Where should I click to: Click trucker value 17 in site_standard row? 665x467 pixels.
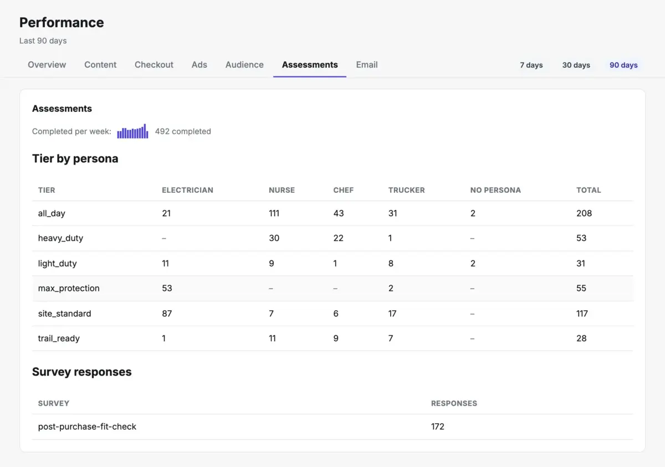pos(392,314)
